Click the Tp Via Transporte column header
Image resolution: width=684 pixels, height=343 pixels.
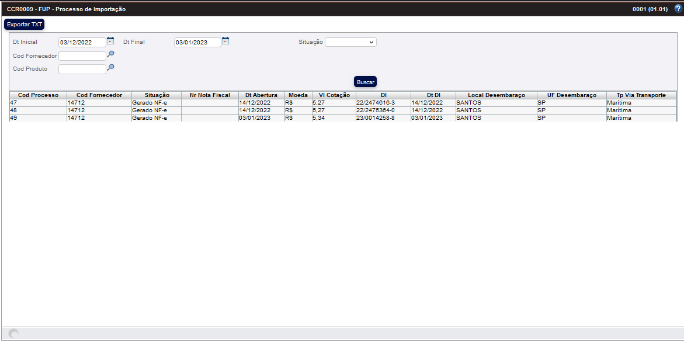click(x=641, y=95)
